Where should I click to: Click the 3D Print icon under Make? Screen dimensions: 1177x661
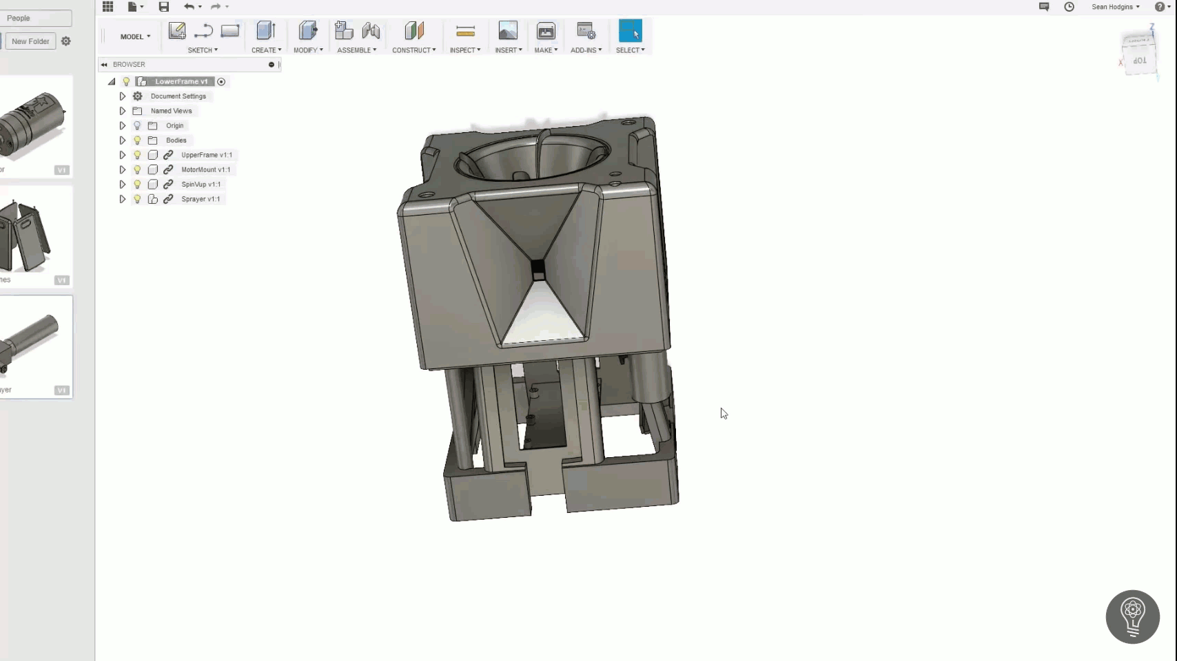coord(545,31)
